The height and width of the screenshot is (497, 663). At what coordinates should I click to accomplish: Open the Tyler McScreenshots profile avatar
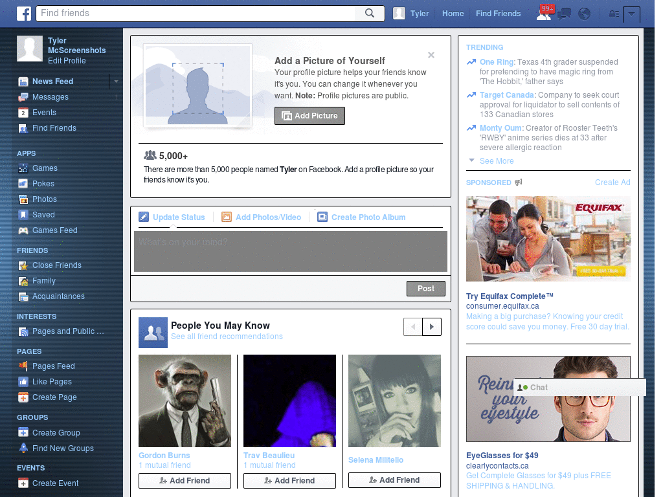(x=30, y=49)
